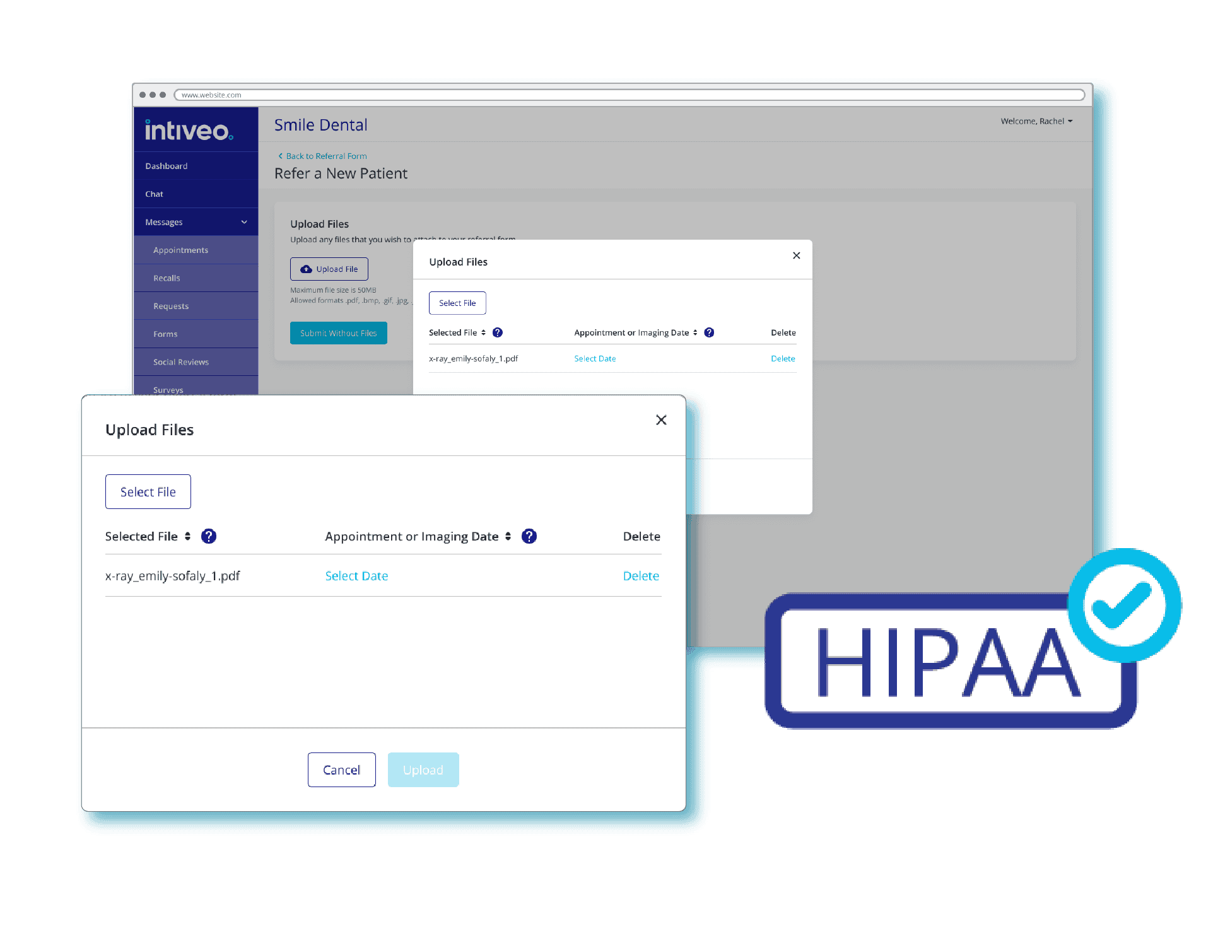This screenshot has width=1230, height=936.
Task: Open imaging date help icon in background dialog
Action: pos(709,332)
